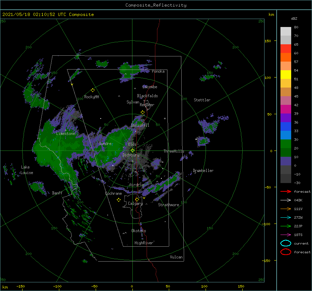Viewport: 312px width, 291px height.
Task: Click the Sundre label
Action: 105,144
